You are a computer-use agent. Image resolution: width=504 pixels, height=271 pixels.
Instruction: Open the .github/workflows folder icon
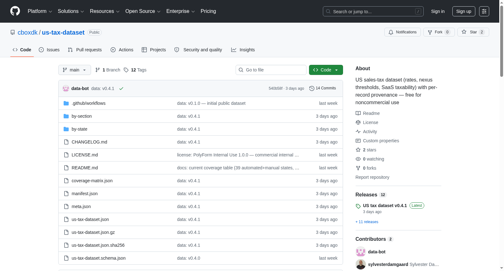tap(66, 103)
